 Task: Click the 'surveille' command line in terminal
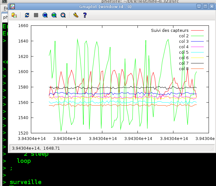(25, 182)
